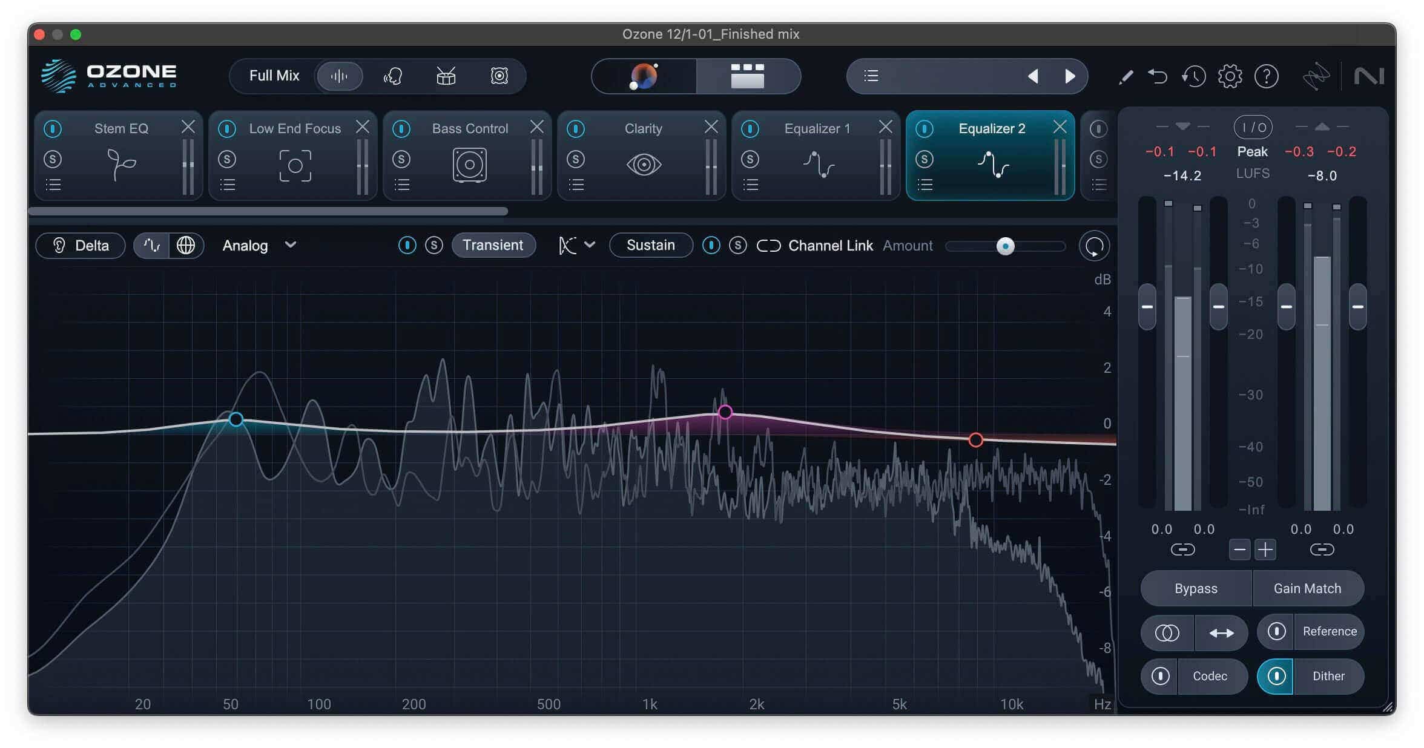This screenshot has height=748, width=1424.
Task: Click the Channel Link Amount slider handle
Action: pyautogui.click(x=1005, y=246)
